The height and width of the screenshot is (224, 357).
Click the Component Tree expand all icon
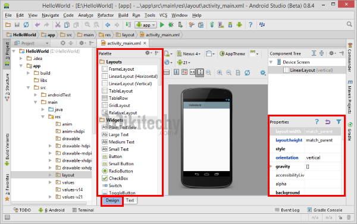tap(314, 53)
